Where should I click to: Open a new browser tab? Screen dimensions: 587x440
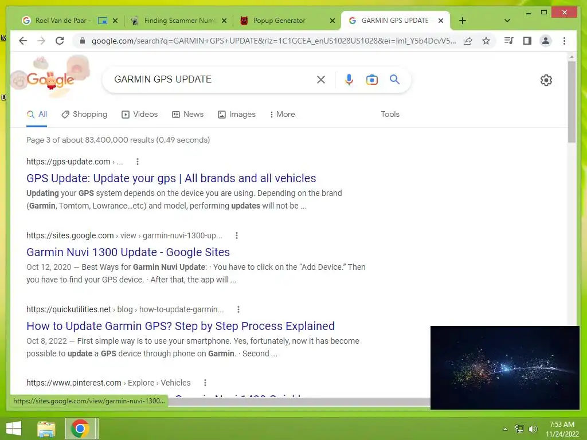[x=463, y=21]
